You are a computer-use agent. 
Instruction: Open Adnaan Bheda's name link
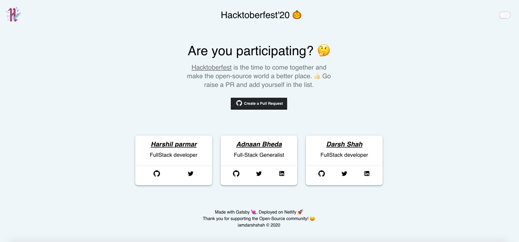[x=259, y=144]
